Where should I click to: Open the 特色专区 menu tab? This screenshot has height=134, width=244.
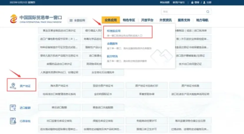pos(129,20)
